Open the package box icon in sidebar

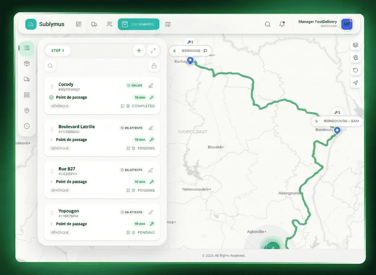point(27,64)
